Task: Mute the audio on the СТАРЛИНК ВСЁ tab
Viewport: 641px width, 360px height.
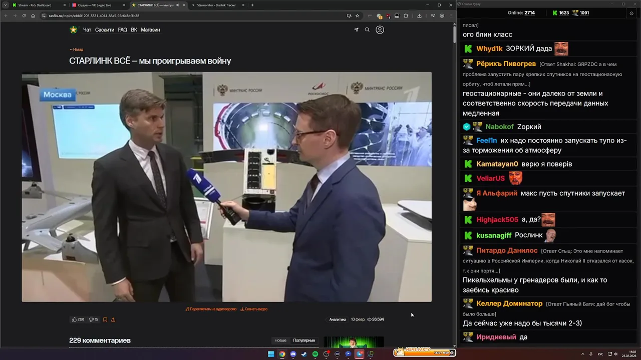Action: click(178, 5)
